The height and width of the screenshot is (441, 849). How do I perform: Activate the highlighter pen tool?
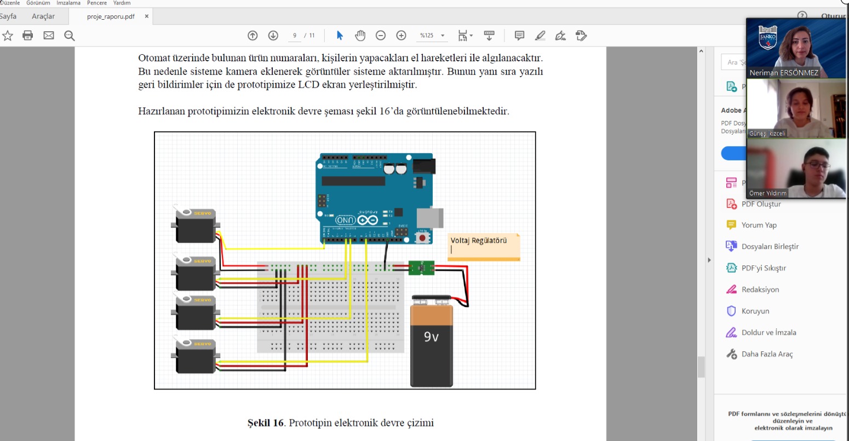point(540,36)
